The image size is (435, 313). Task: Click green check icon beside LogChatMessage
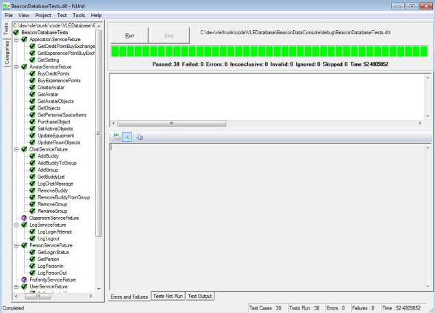coord(32,184)
